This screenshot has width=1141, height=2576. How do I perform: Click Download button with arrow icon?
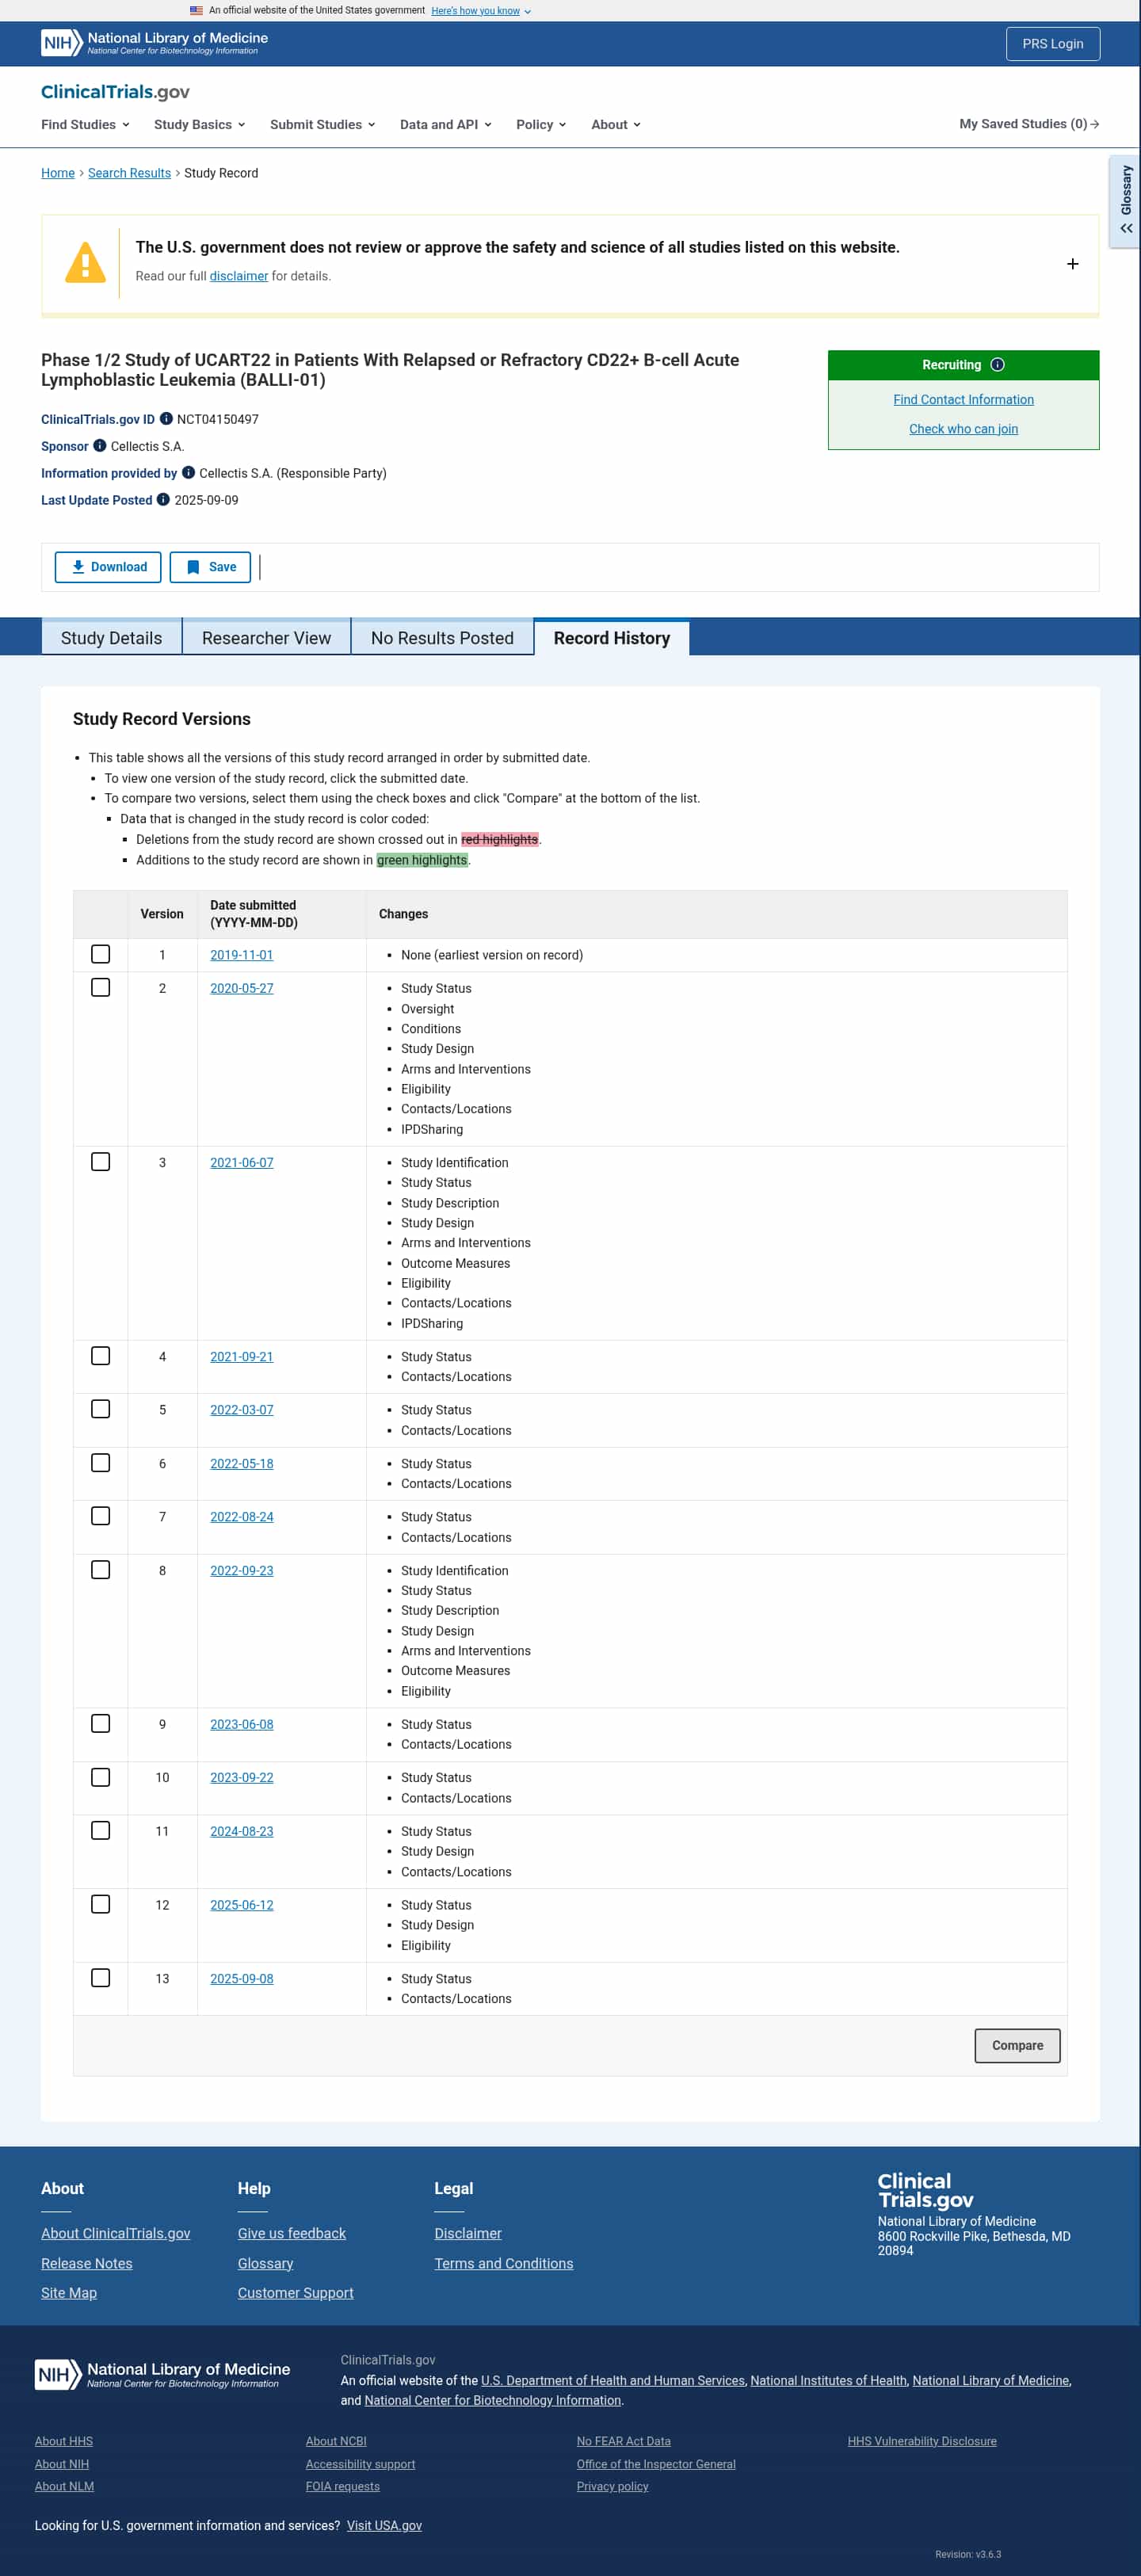(x=108, y=567)
